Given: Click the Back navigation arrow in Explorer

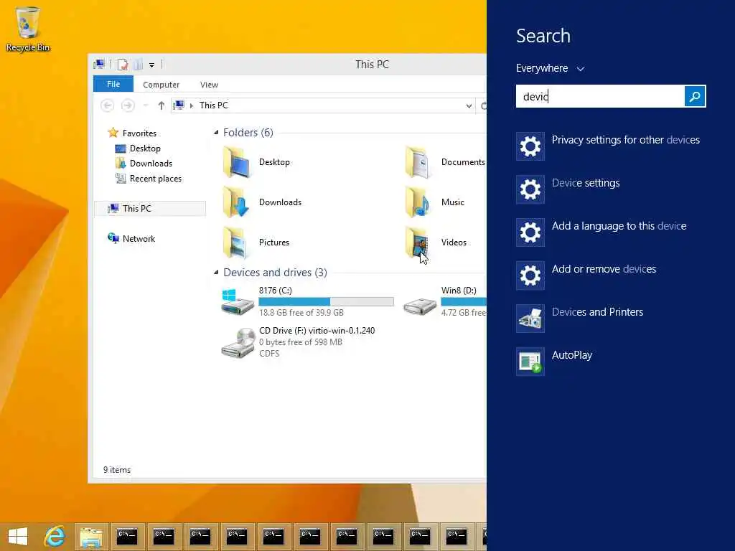Looking at the screenshot, I should pos(108,105).
